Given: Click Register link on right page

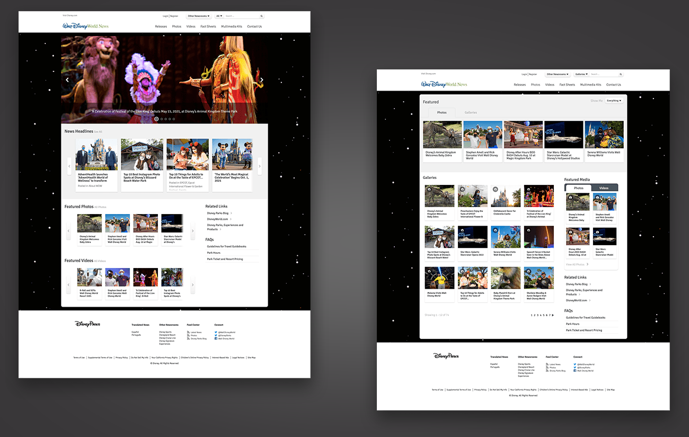Looking at the screenshot, I should [533, 75].
